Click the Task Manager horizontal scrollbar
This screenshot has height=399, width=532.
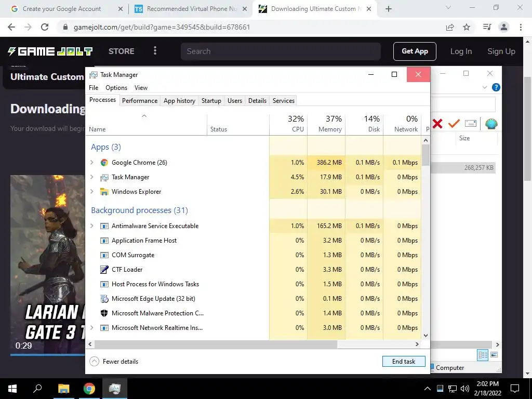click(x=216, y=344)
